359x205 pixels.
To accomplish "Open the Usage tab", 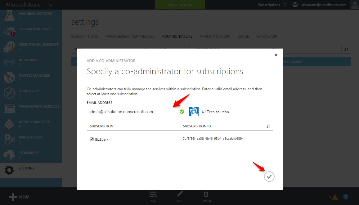I will (243, 36).
